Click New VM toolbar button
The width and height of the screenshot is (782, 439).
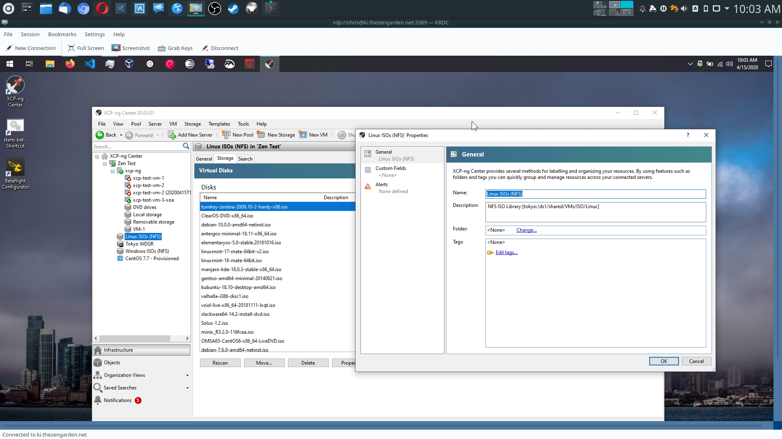coord(313,135)
